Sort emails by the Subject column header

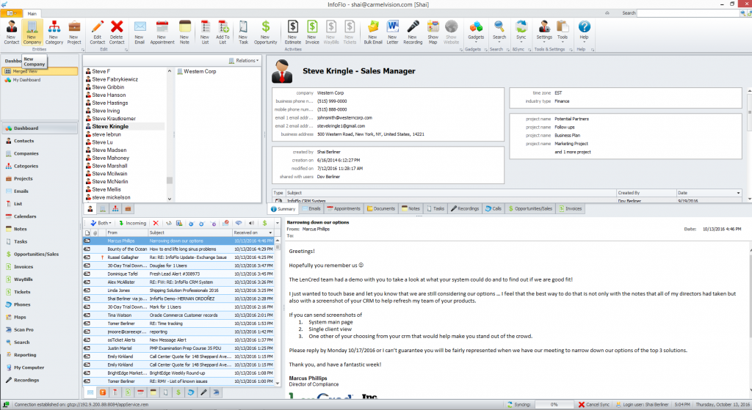click(189, 233)
